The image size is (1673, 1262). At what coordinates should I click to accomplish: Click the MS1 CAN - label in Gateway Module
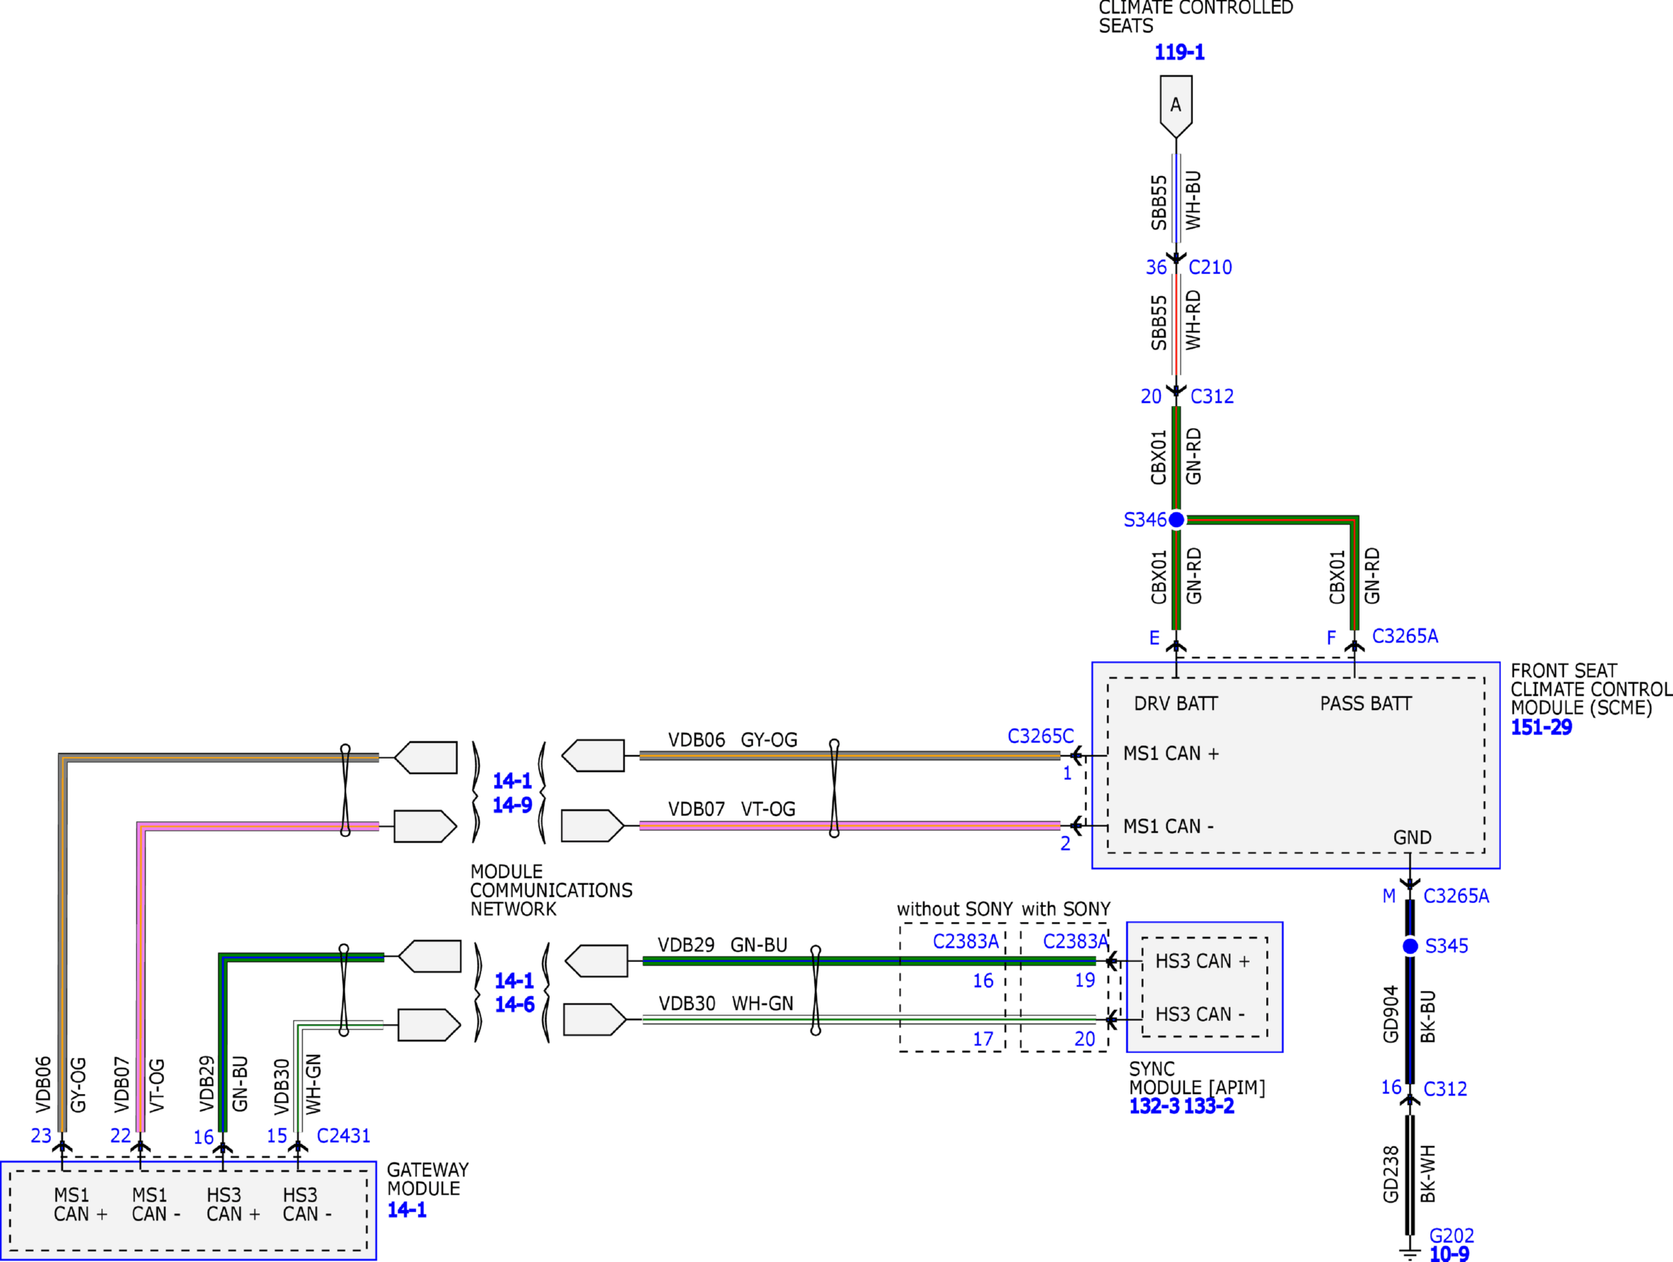(x=156, y=1205)
